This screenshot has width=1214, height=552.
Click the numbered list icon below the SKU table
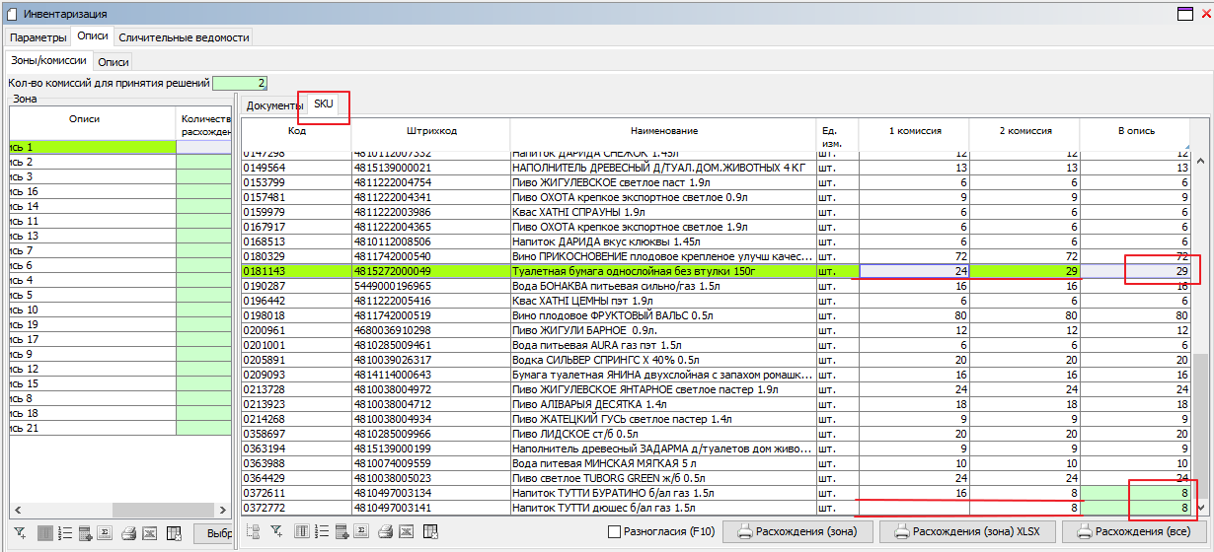coord(322,531)
